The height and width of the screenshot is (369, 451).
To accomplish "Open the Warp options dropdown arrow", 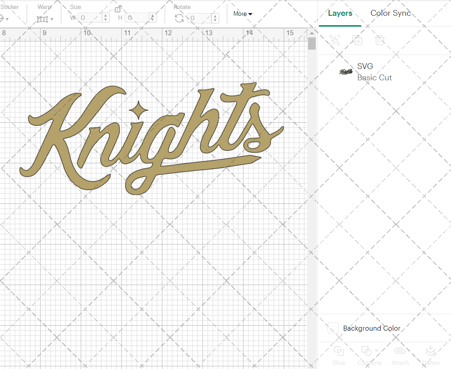I will [x=52, y=19].
